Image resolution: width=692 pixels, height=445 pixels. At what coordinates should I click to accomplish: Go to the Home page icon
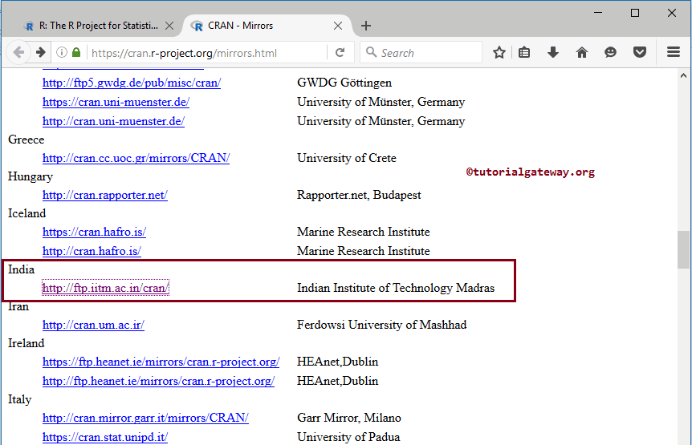(582, 52)
